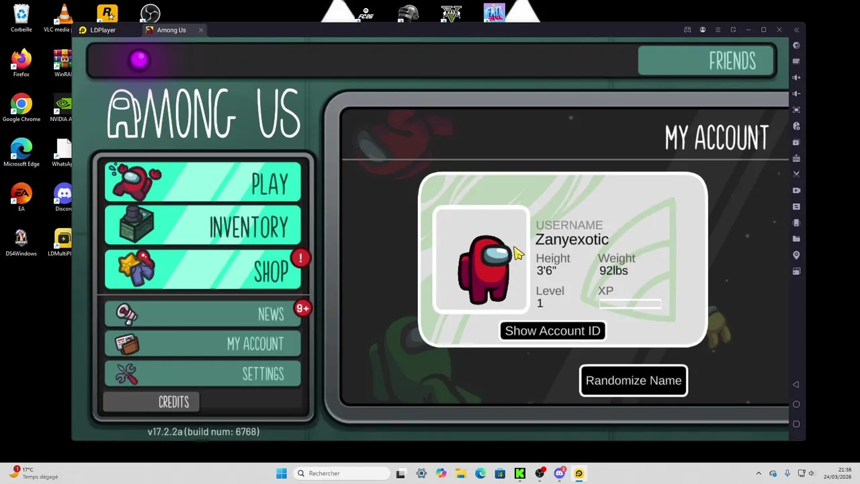The width and height of the screenshot is (860, 484).
Task: Click the purple orb in top bar
Action: click(x=139, y=60)
